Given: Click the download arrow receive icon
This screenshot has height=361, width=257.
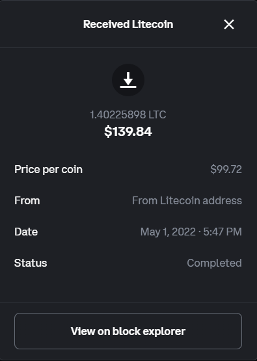Looking at the screenshot, I should point(128,80).
